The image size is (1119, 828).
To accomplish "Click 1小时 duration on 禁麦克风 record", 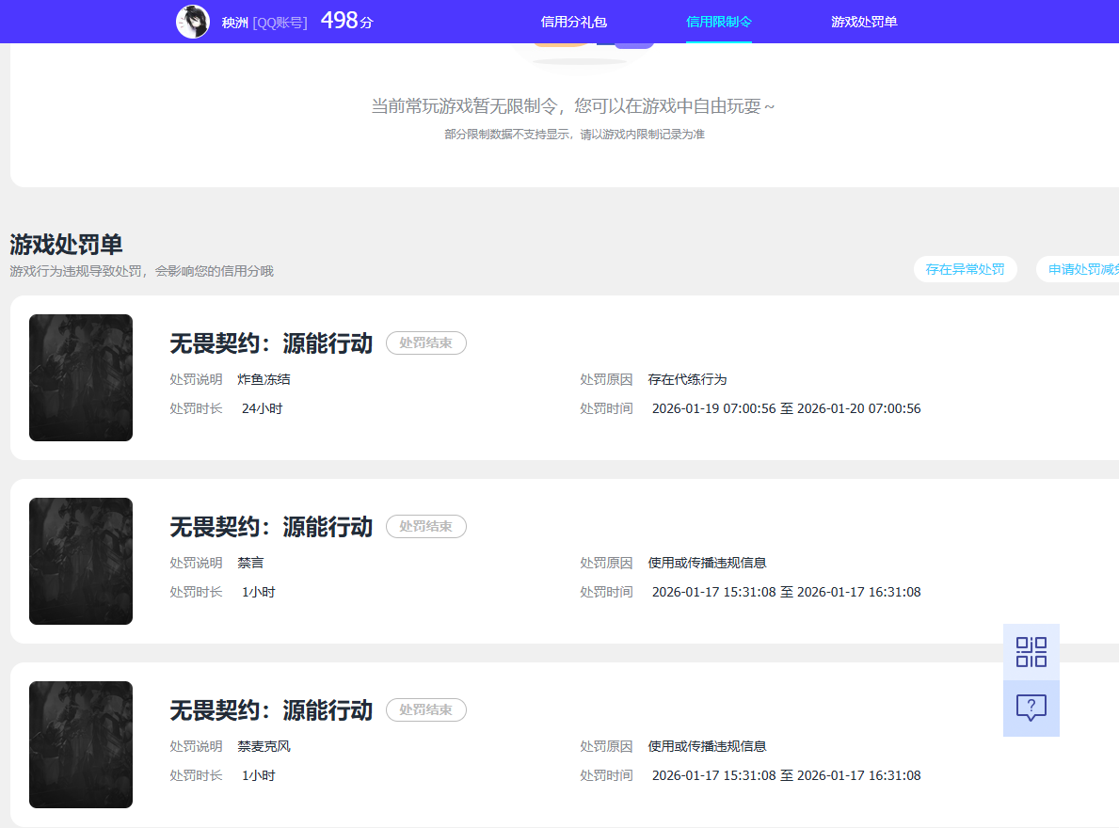I will [x=259, y=775].
